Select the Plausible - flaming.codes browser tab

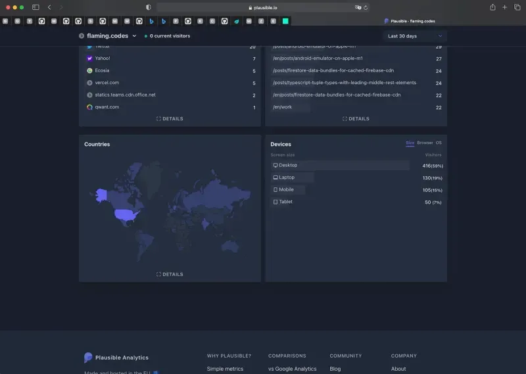tap(410, 21)
